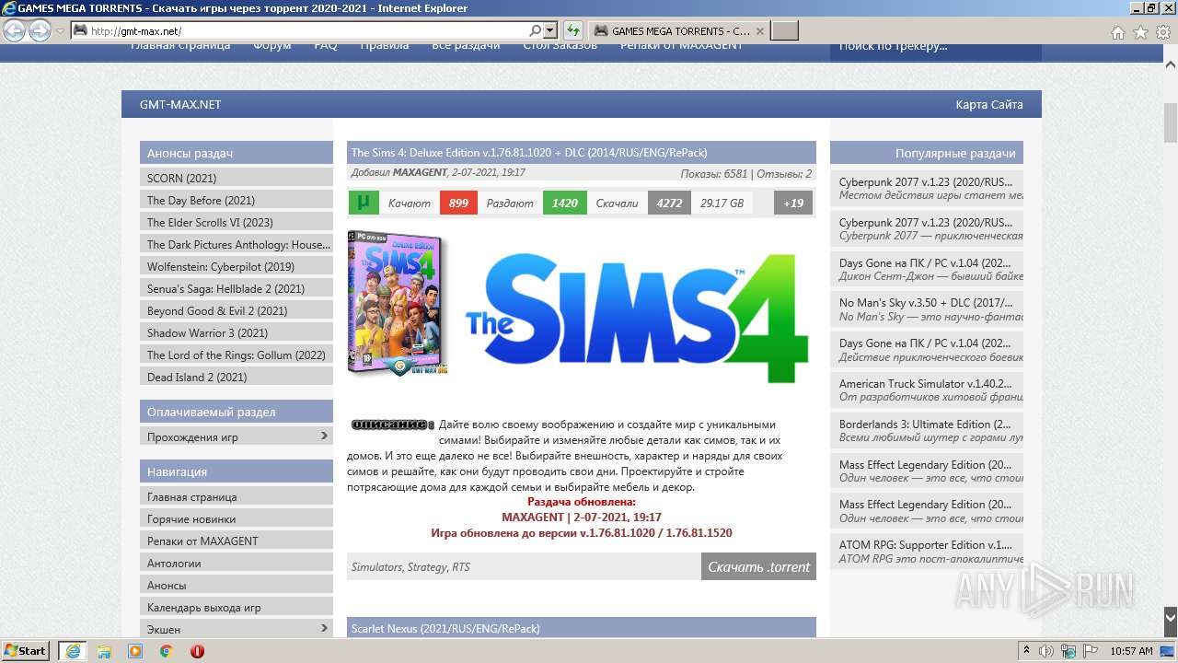Open the media player taskbar icon
1178x663 pixels.
(135, 651)
